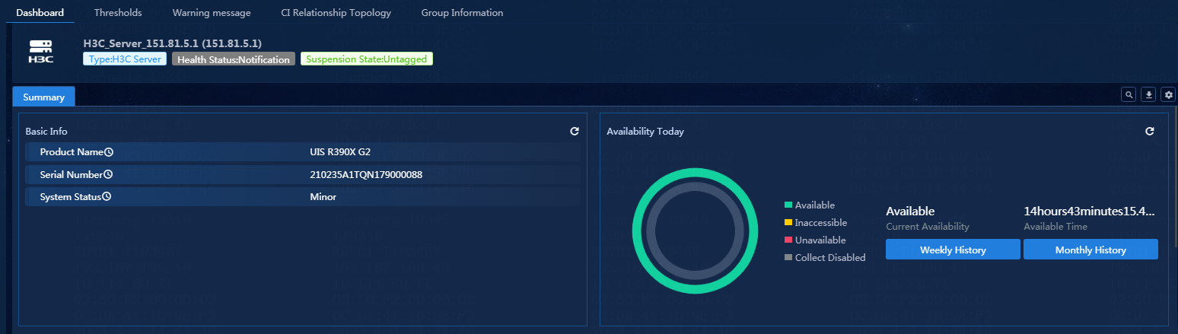Click the download export icon

(1149, 94)
